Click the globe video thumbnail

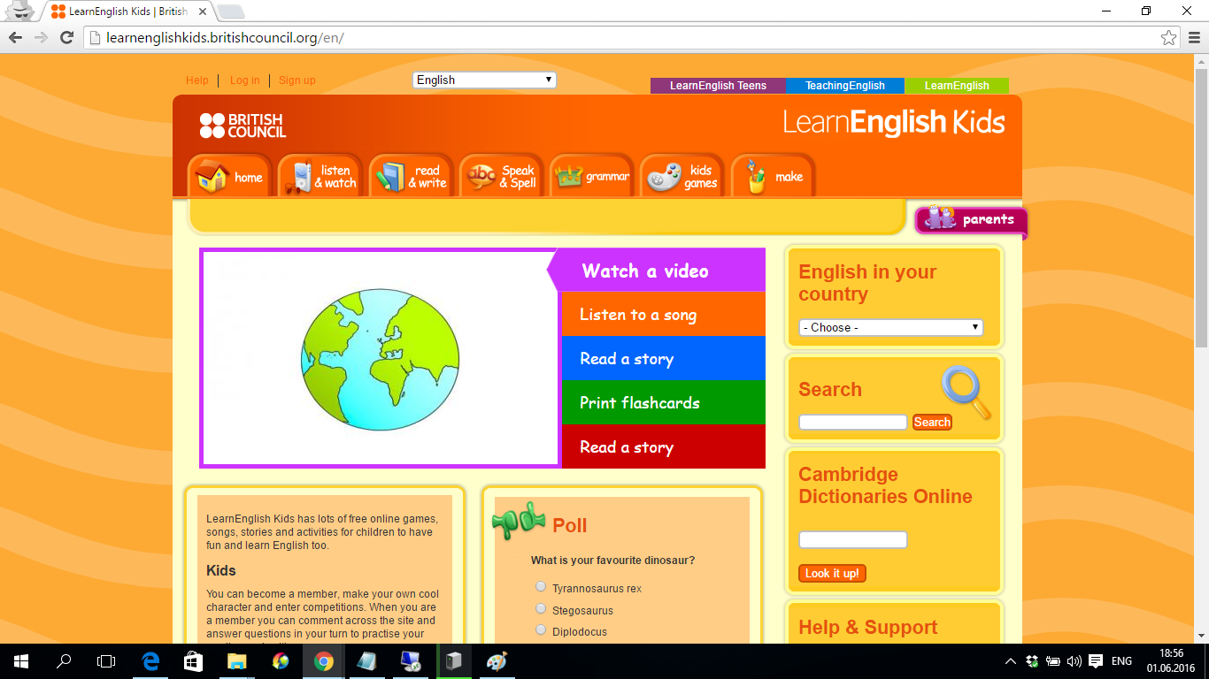click(x=380, y=357)
